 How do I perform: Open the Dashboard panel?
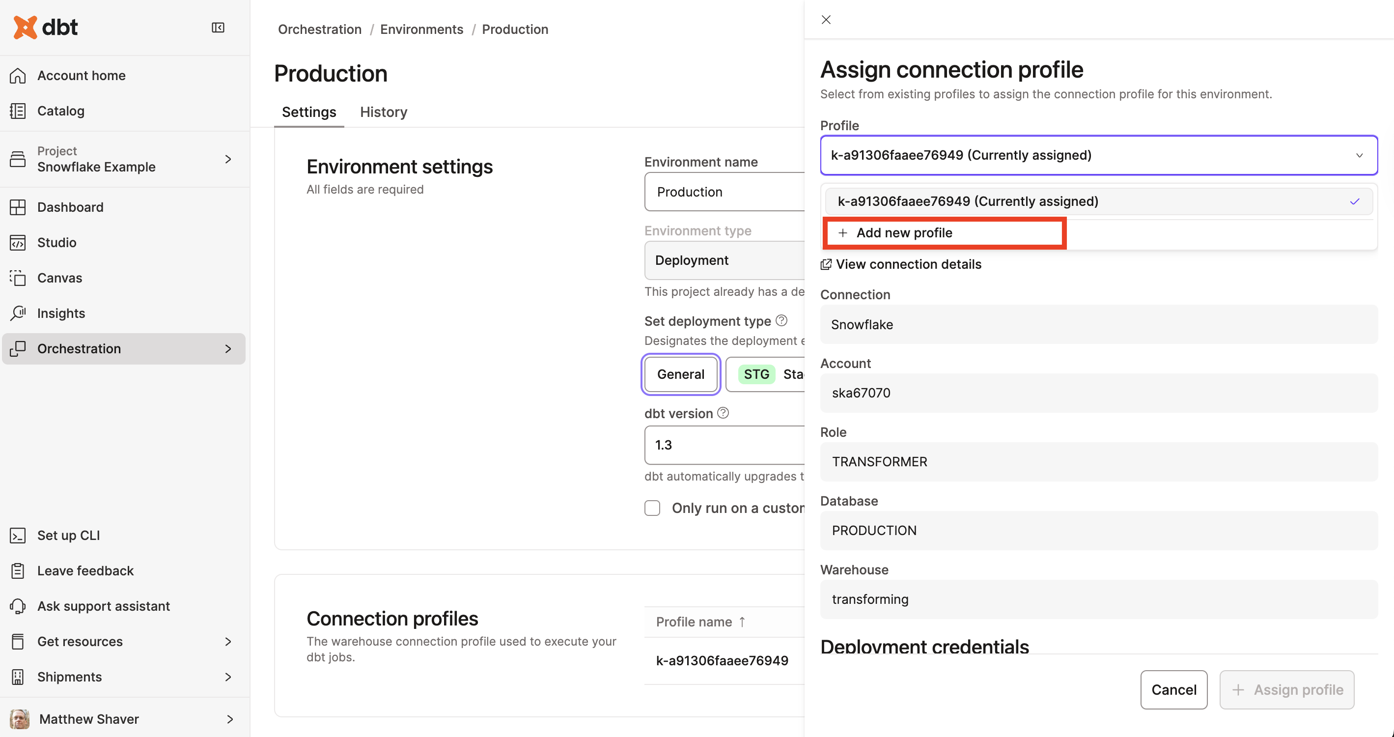70,207
